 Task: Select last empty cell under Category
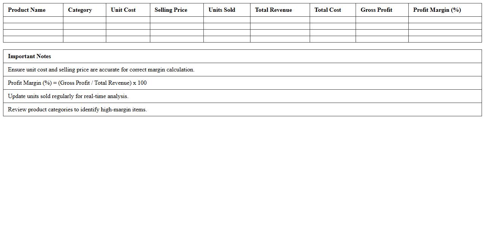84,39
